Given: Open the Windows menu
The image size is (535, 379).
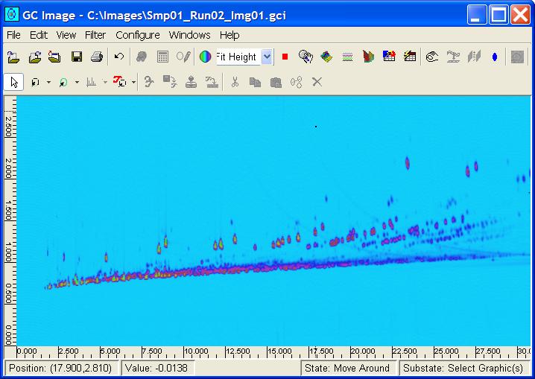Looking at the screenshot, I should 189,35.
